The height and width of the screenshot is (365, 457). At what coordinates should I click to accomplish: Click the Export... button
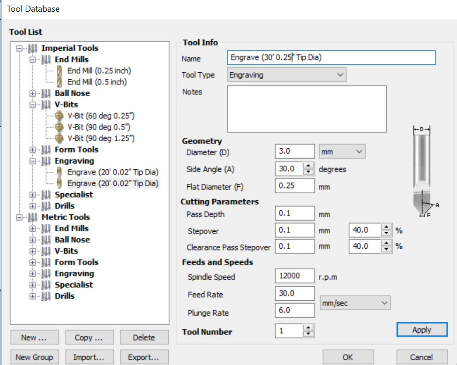tap(144, 357)
